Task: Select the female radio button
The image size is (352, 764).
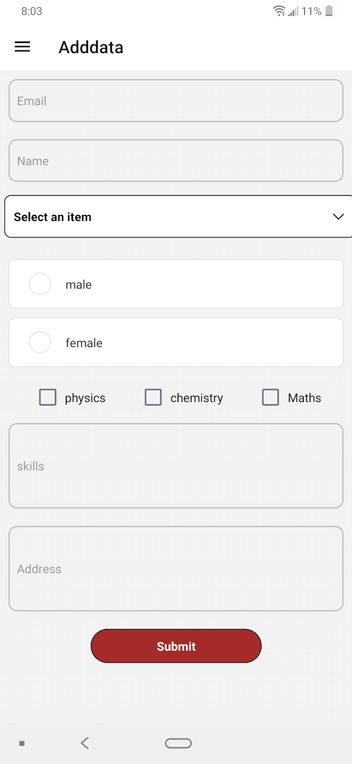Action: 40,342
